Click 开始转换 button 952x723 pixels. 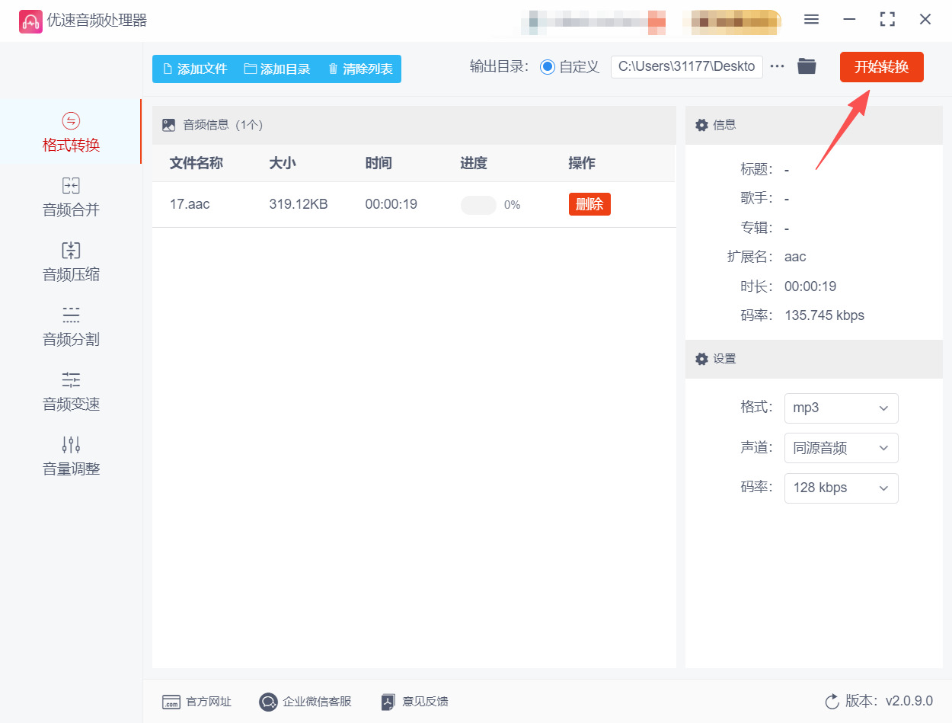(x=881, y=67)
